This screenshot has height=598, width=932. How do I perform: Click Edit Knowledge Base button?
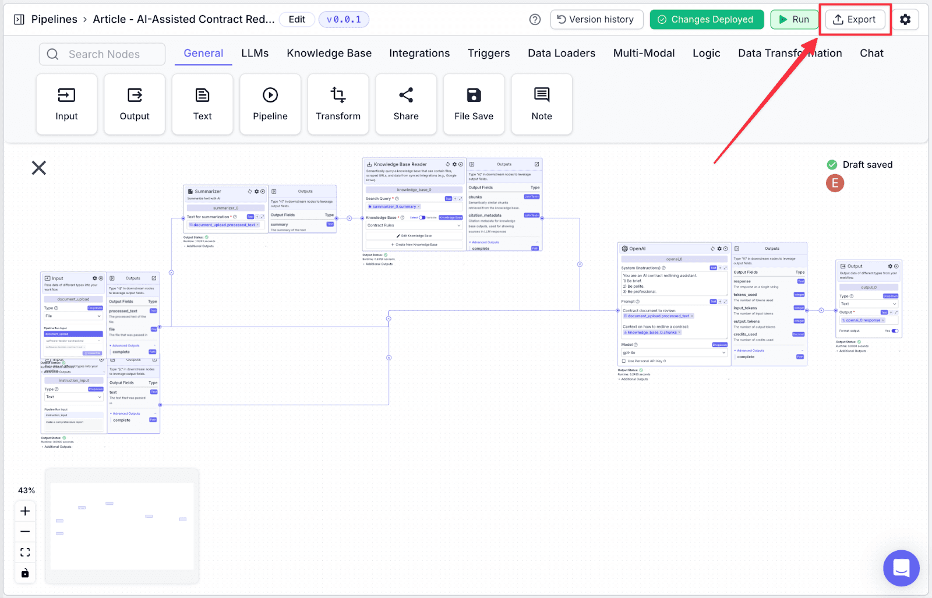[x=414, y=236]
